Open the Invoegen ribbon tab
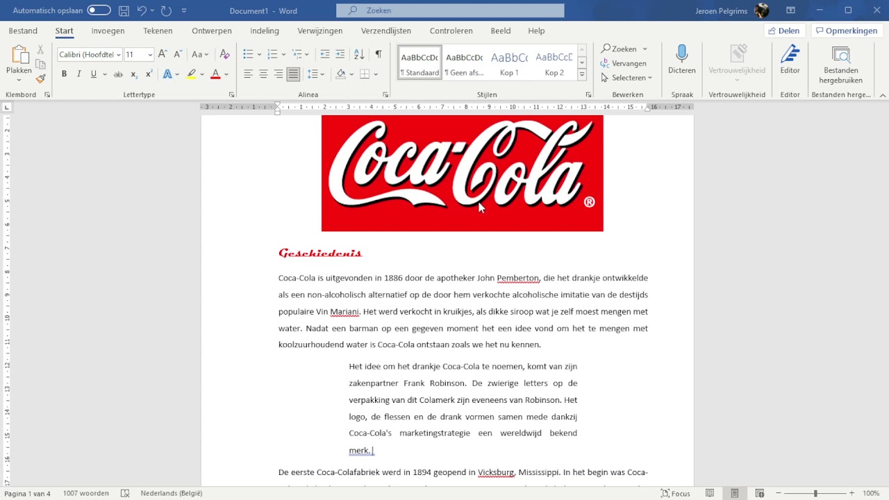This screenshot has width=889, height=500. (x=108, y=31)
